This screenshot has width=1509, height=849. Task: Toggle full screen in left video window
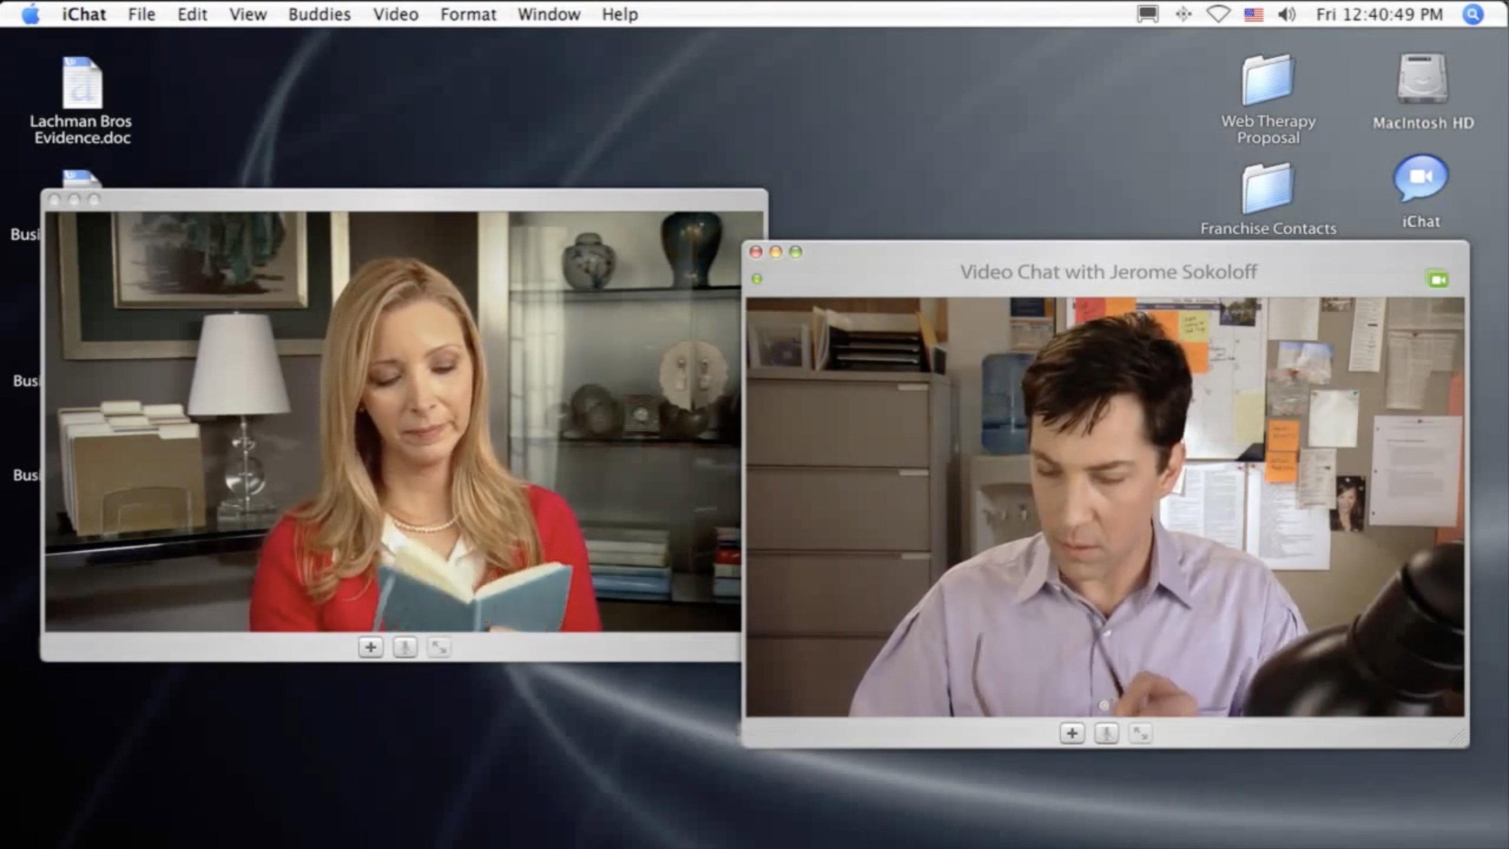(439, 647)
